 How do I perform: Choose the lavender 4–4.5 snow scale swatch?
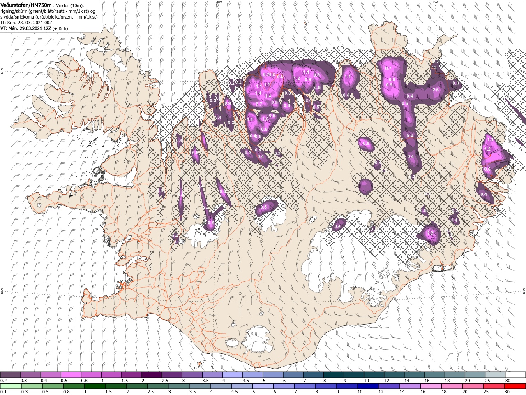tap(233, 375)
